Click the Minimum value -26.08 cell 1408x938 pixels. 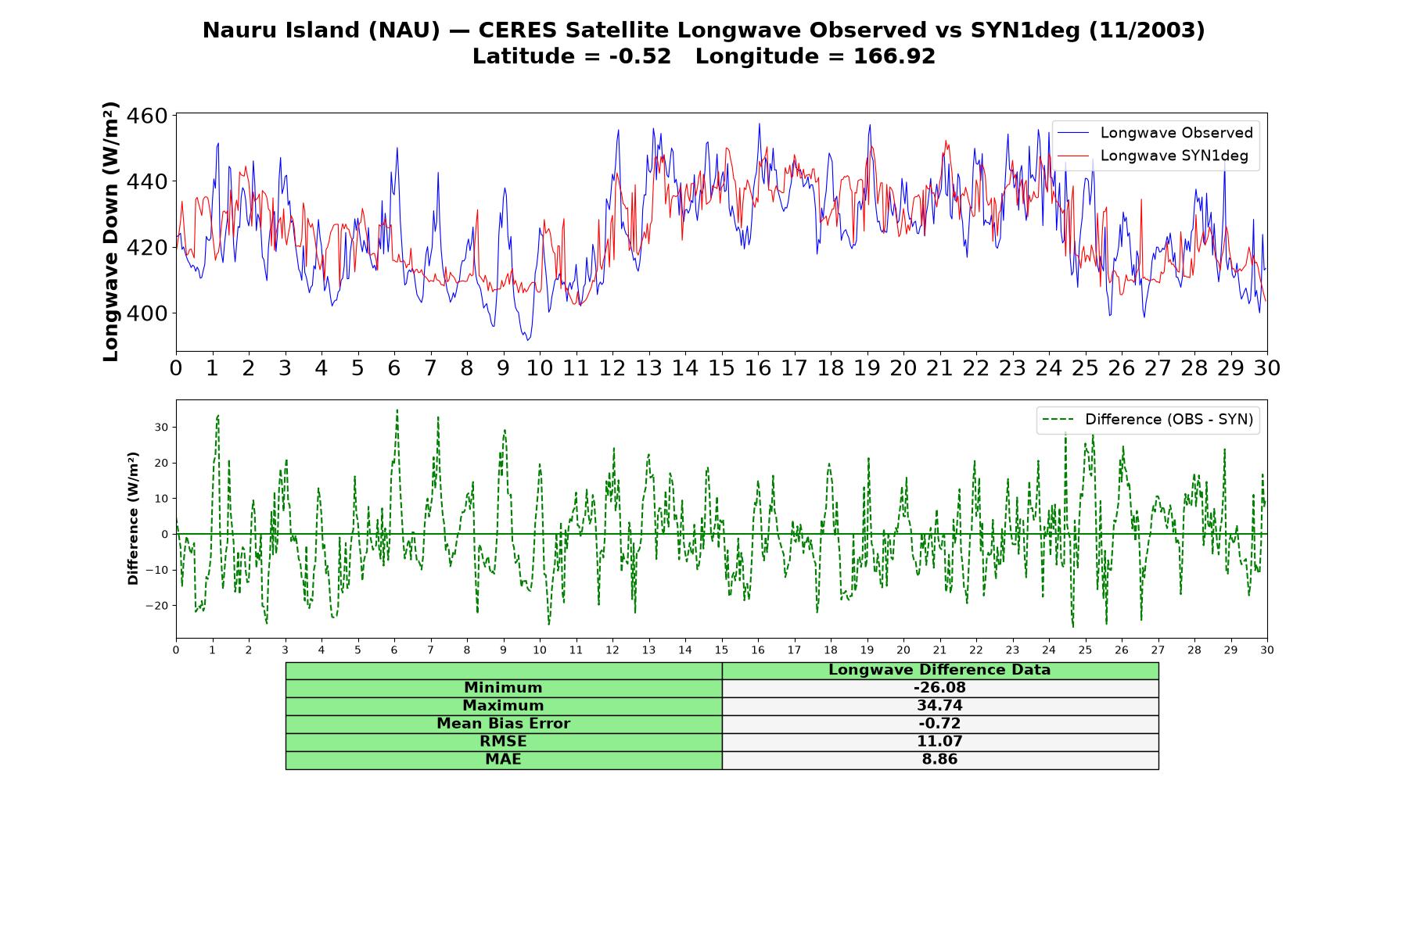point(939,688)
